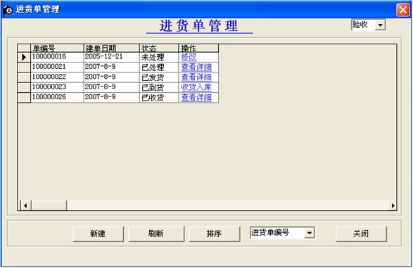Click the 状态 column header
This screenshot has width=413, height=268.
[159, 48]
